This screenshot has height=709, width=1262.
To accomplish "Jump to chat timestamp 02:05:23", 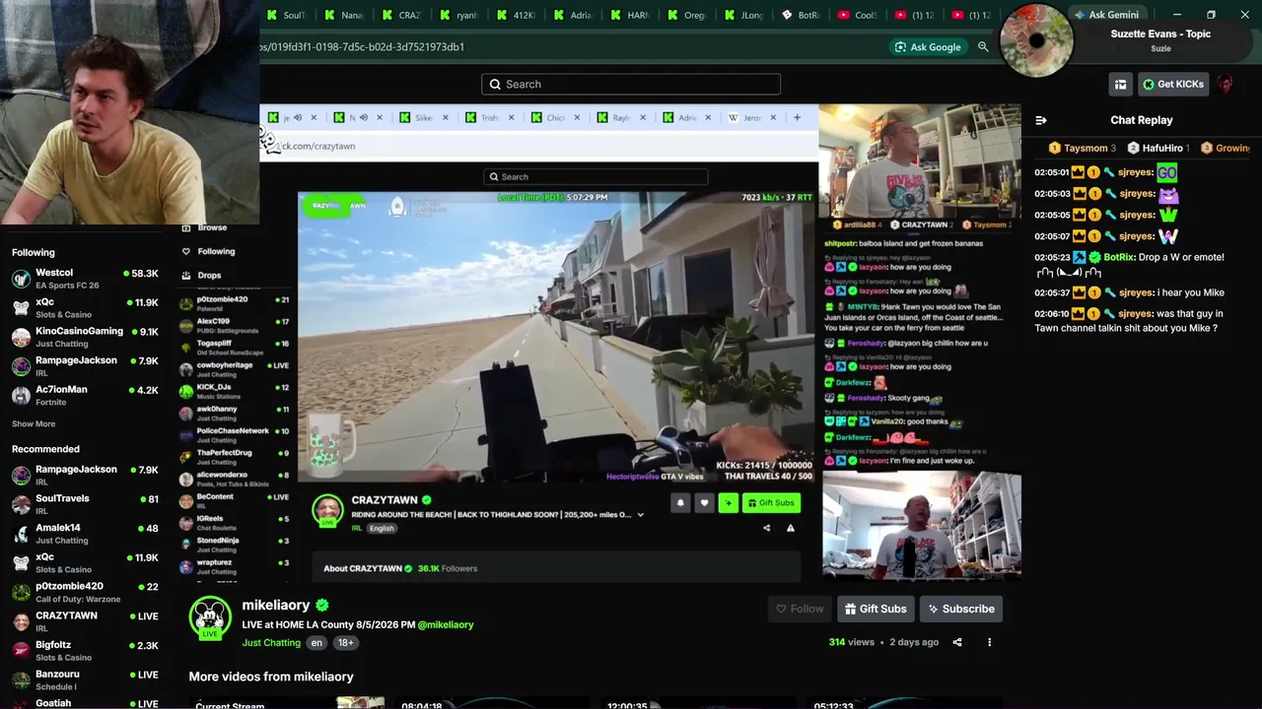I will [x=1052, y=257].
